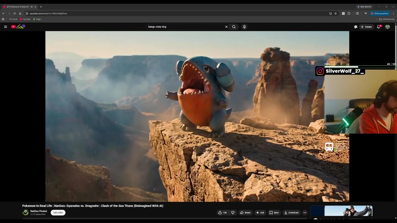
Task: Open the YouTube hamburger guide menu
Action: coord(5,27)
